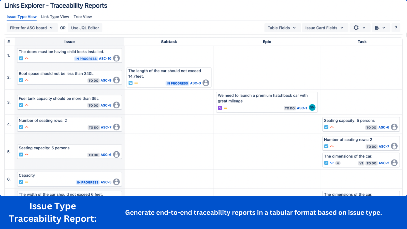The height and width of the screenshot is (229, 407).
Task: Open ASC-2 link in the Task column
Action: click(384, 163)
